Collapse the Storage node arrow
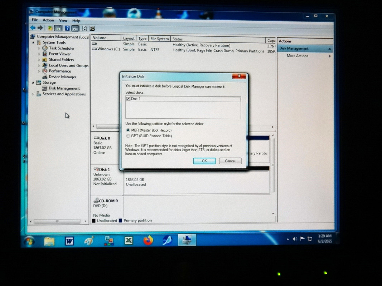This screenshot has width=382, height=286. point(33,83)
